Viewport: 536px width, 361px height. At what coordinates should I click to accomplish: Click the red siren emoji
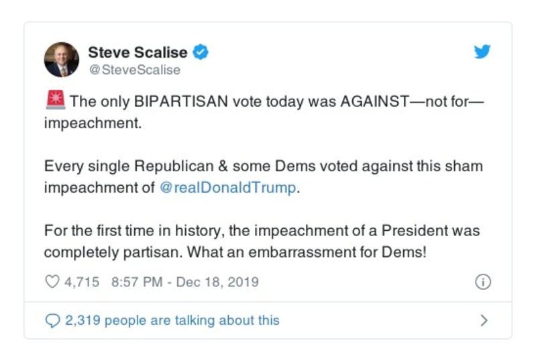(54, 101)
